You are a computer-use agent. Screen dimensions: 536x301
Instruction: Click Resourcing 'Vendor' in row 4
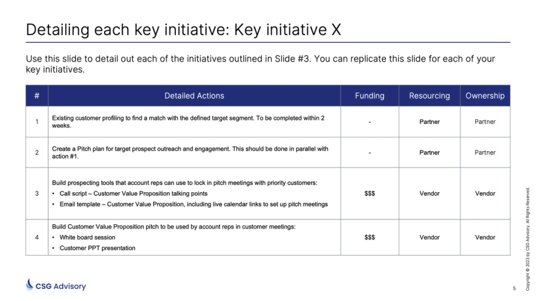pos(429,237)
